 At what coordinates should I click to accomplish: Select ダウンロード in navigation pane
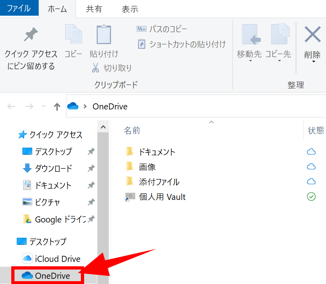54,168
